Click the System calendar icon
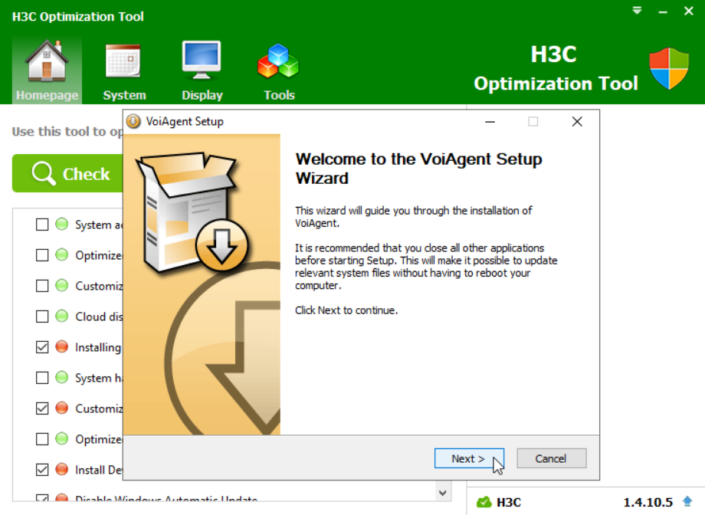The width and height of the screenshot is (705, 515). (123, 61)
